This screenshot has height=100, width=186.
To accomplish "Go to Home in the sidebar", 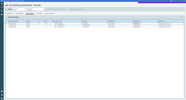I will point(2,4).
